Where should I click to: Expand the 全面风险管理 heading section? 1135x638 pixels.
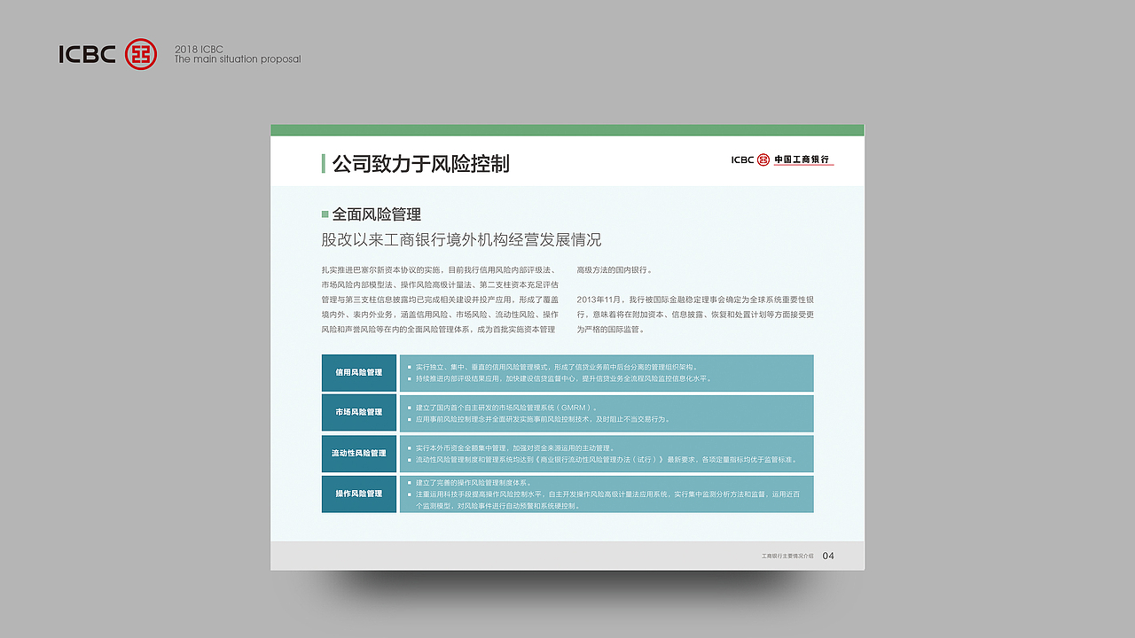click(x=377, y=214)
